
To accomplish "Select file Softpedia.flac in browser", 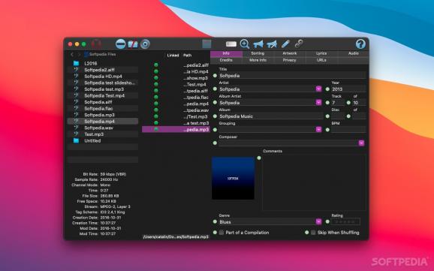I will point(103,109).
